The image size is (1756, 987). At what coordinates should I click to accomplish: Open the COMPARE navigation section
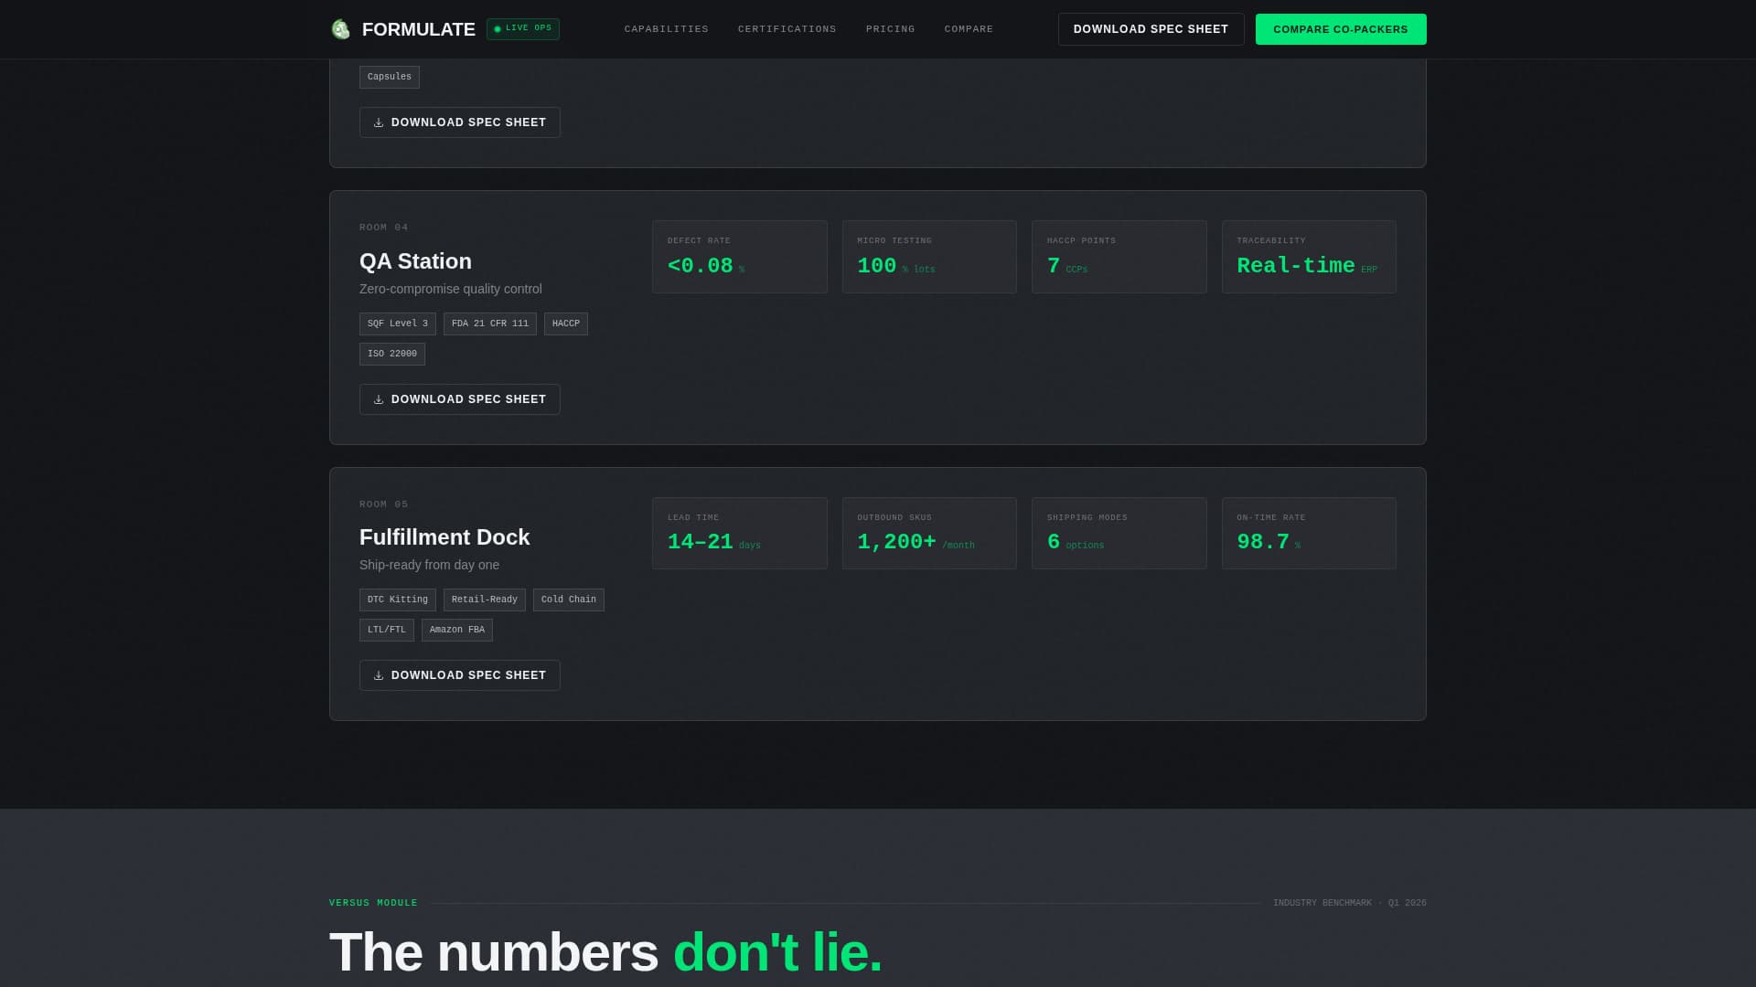coord(969,28)
